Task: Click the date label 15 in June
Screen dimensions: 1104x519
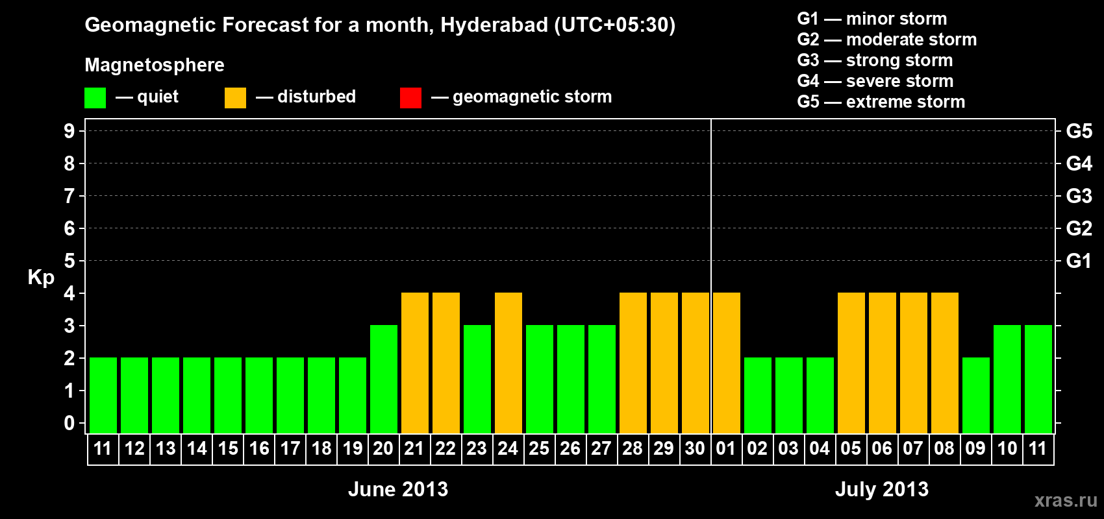Action: pos(228,448)
